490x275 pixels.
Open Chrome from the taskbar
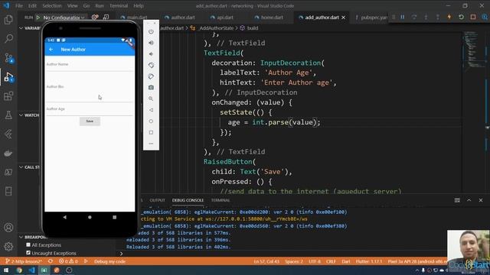coord(19,270)
